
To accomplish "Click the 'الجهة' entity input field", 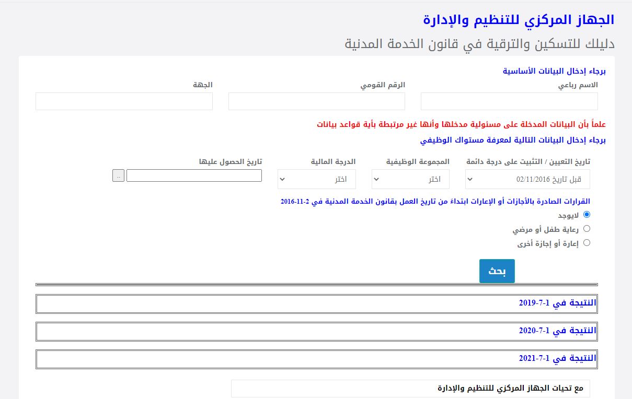I will (124, 101).
